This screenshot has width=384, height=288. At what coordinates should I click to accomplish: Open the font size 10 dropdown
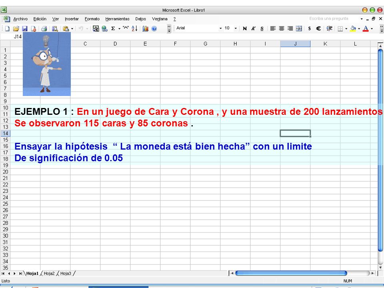tap(236, 28)
